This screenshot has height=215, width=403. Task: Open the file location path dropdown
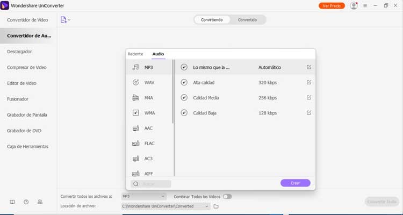tap(165, 206)
